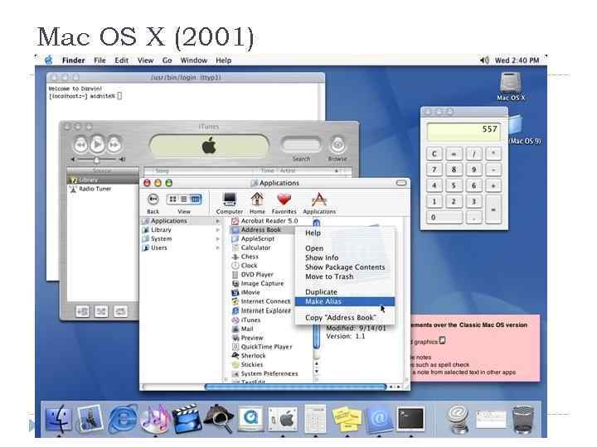The image size is (597, 447).
Task: Switch Finder to list view
Action: pos(184,199)
